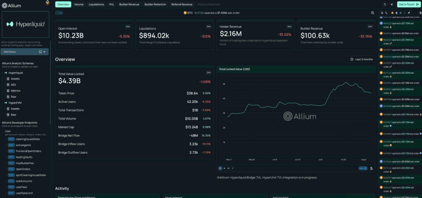Image resolution: width=422 pixels, height=198 pixels.
Task: Click Bridge Net Flow value -48M
Action: (194, 136)
